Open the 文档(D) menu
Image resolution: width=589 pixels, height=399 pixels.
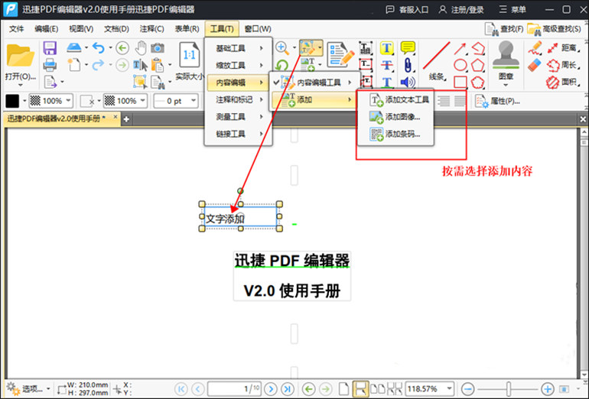click(x=116, y=29)
